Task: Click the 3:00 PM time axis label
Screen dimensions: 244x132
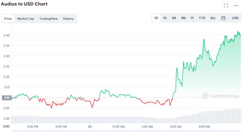Action: [x=33, y=127]
